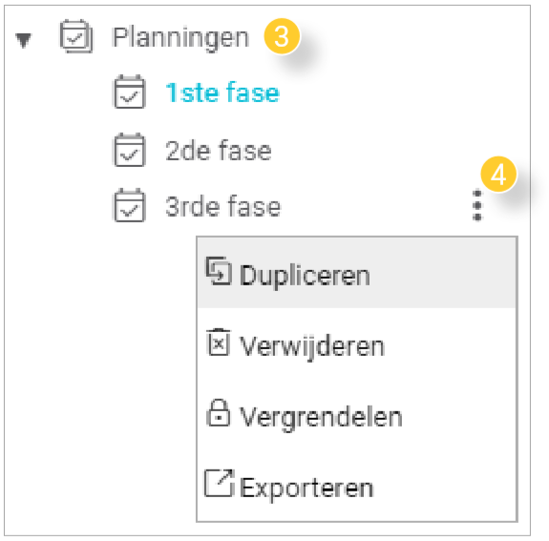Click the yellow badge numbered 3

click(282, 36)
